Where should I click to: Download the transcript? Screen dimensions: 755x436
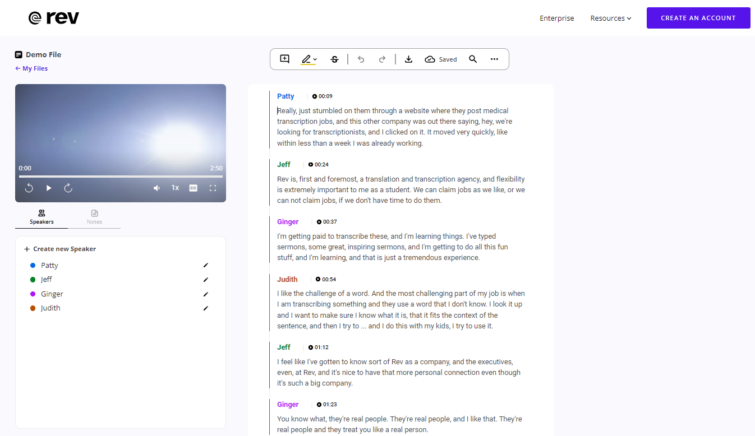[408, 59]
